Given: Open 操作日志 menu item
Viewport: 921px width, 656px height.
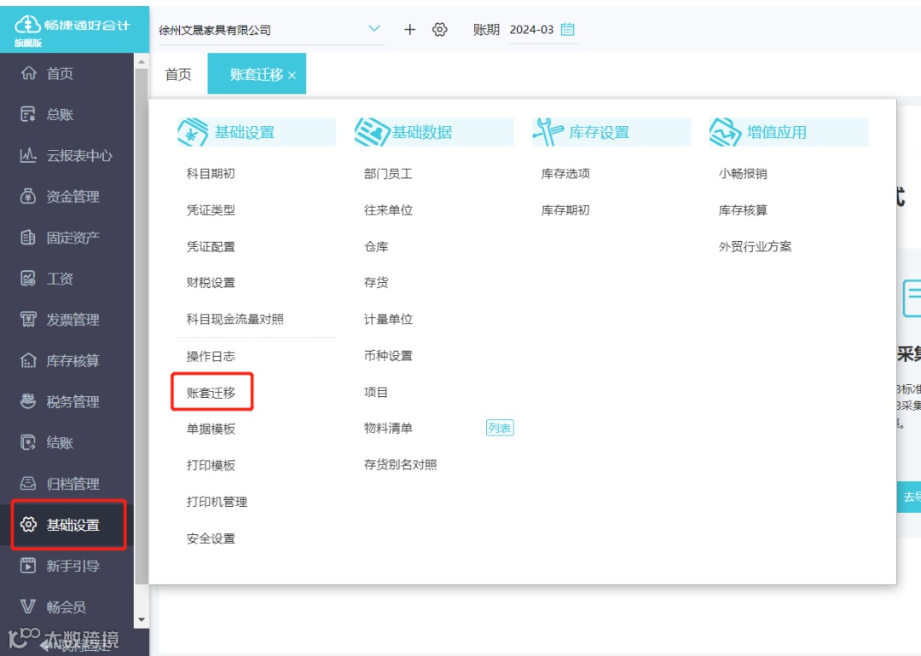Looking at the screenshot, I should click(x=211, y=356).
